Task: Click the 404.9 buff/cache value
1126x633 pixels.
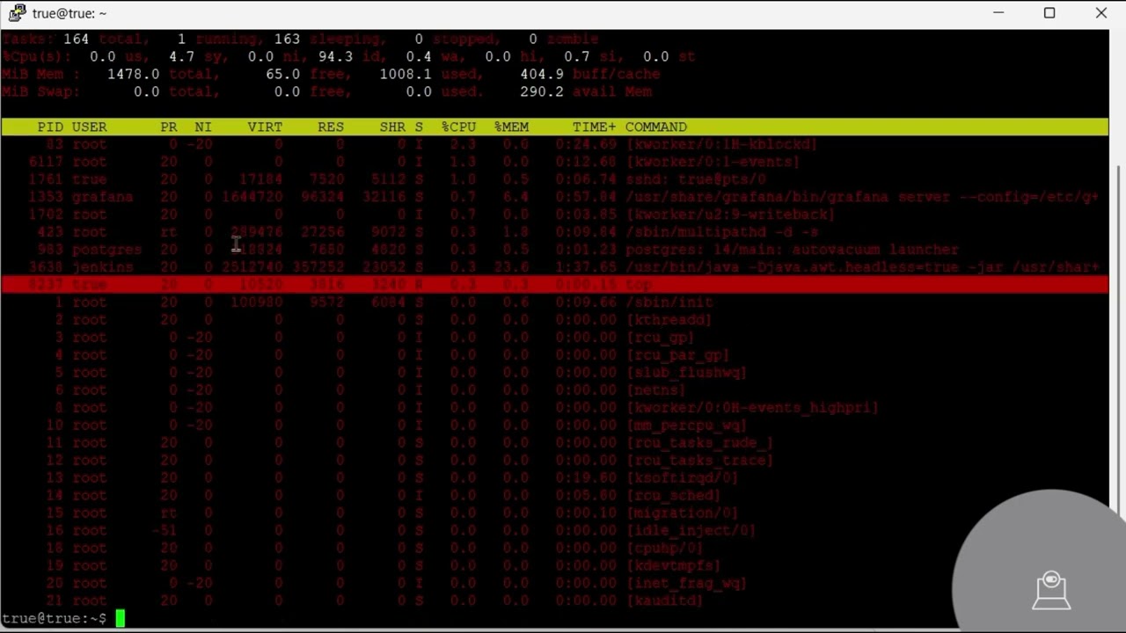Action: coord(542,74)
